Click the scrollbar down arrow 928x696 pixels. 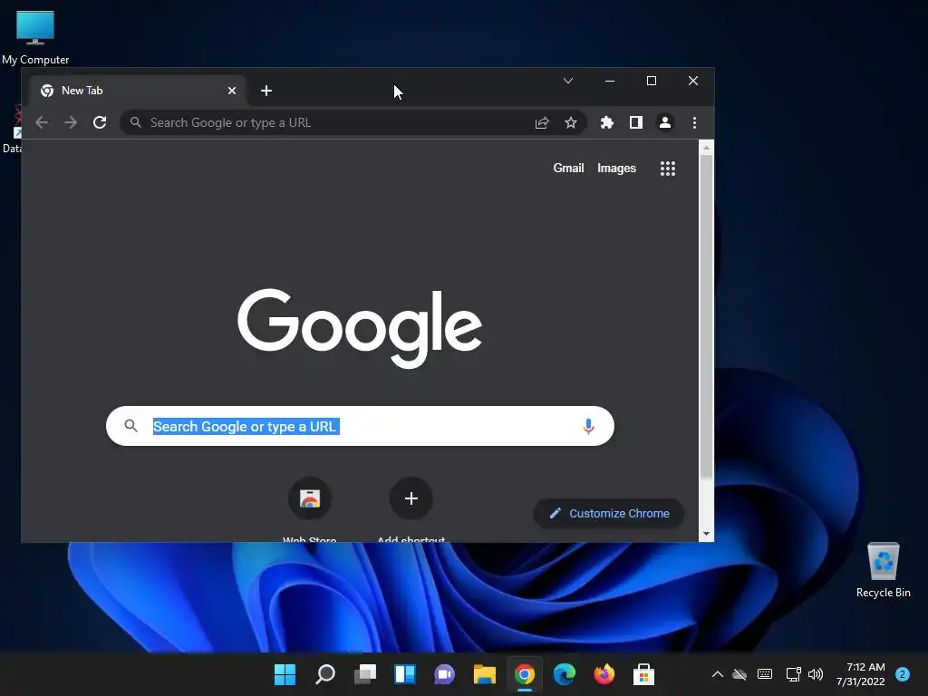tap(706, 534)
